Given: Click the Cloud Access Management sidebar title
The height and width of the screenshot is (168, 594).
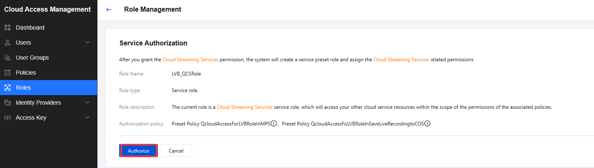Looking at the screenshot, I should click(x=47, y=9).
